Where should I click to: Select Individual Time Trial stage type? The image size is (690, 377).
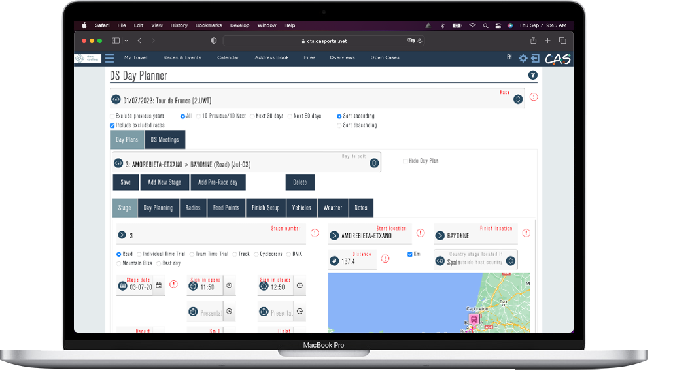[139, 254]
